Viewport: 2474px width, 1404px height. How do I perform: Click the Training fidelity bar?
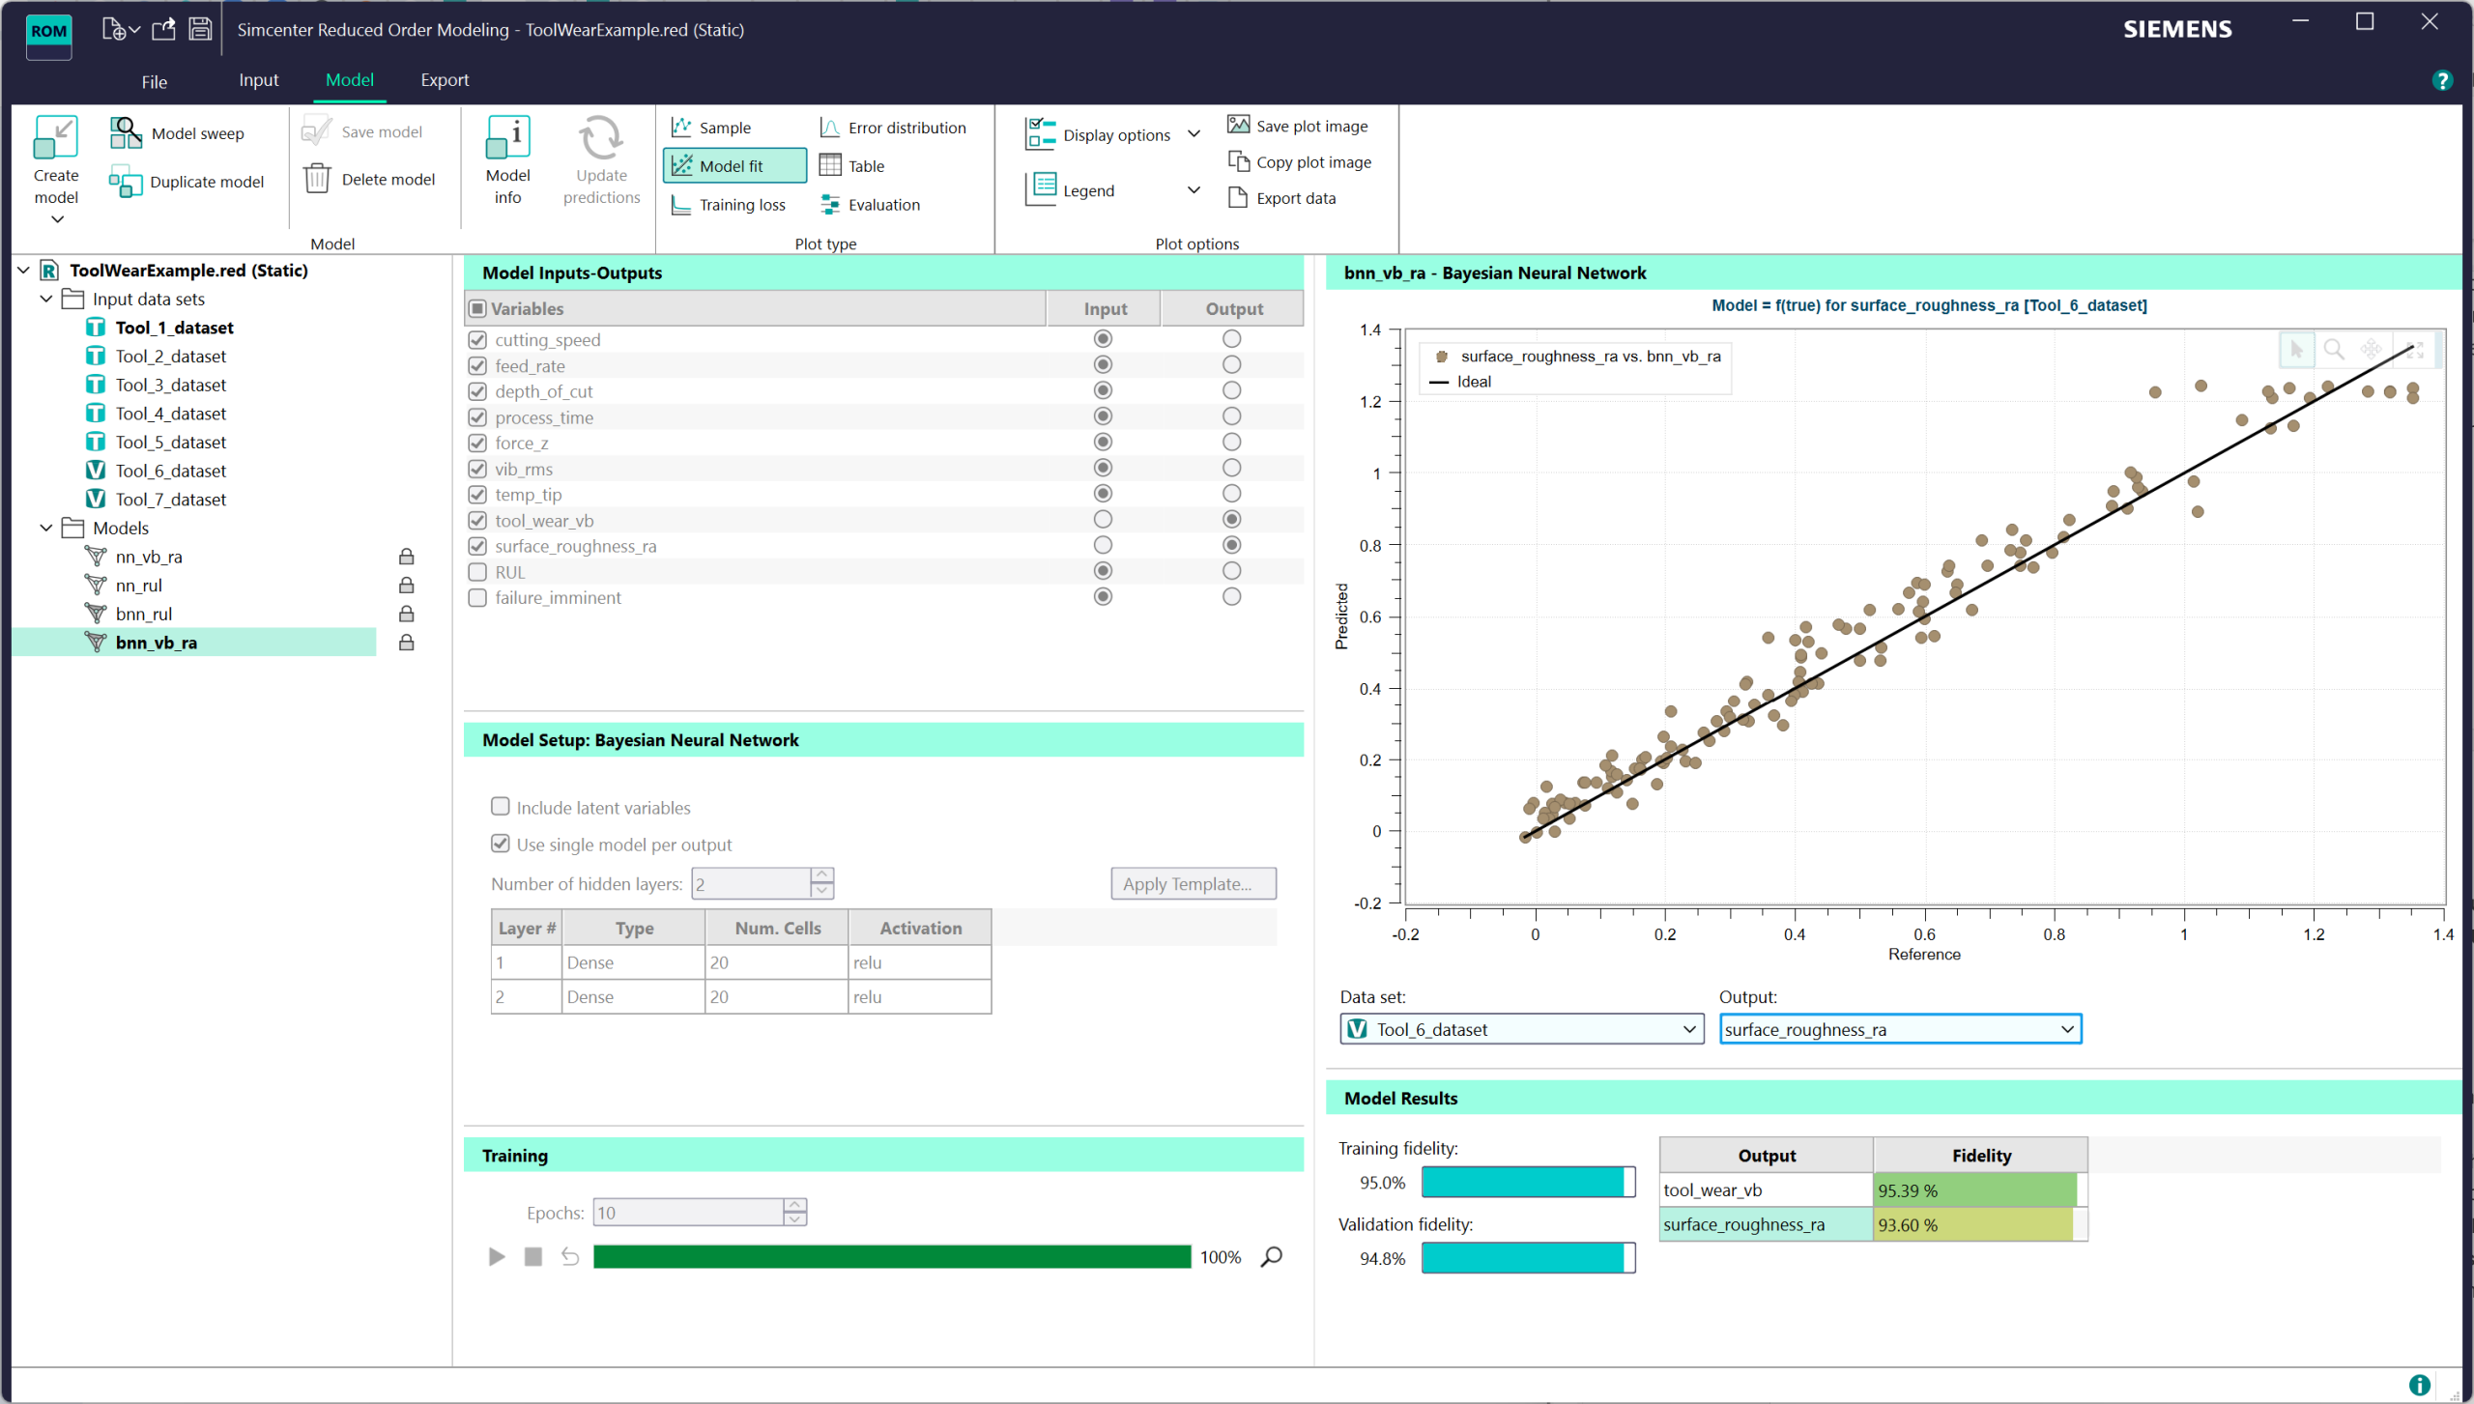pos(1528,1182)
